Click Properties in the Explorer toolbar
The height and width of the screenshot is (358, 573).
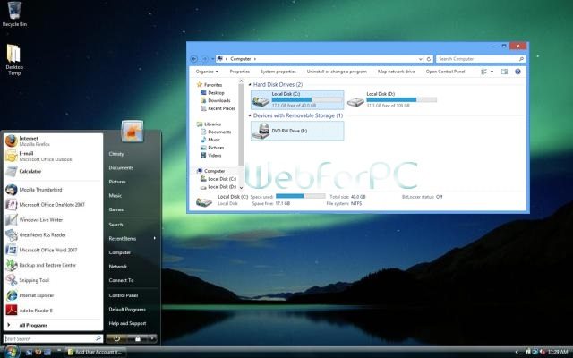pyautogui.click(x=240, y=72)
